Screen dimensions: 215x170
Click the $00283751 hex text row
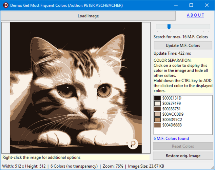tap(171, 109)
